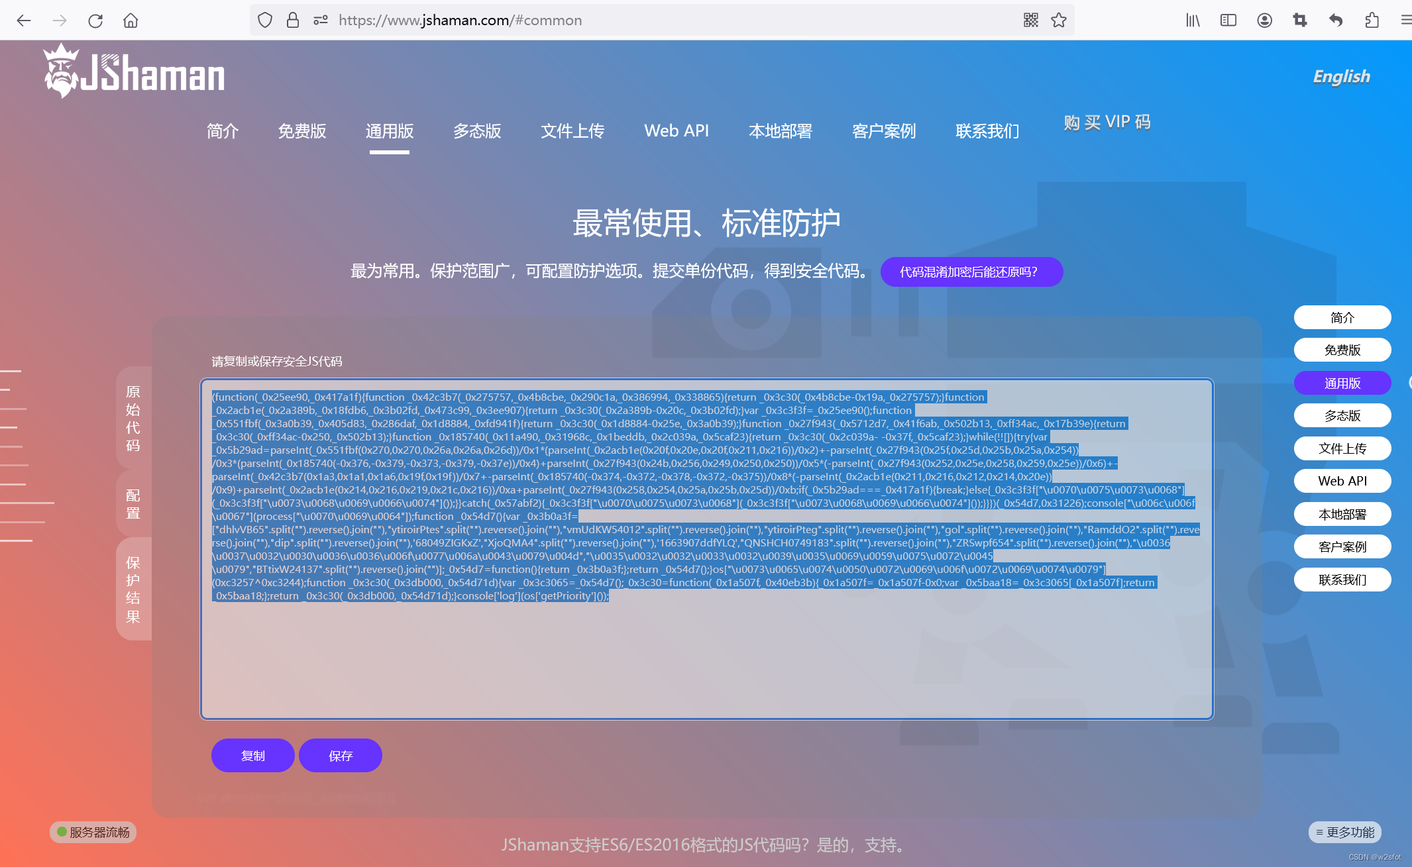This screenshot has width=1412, height=867.
Task: Click the bookmark star icon in browser
Action: coord(1059,20)
